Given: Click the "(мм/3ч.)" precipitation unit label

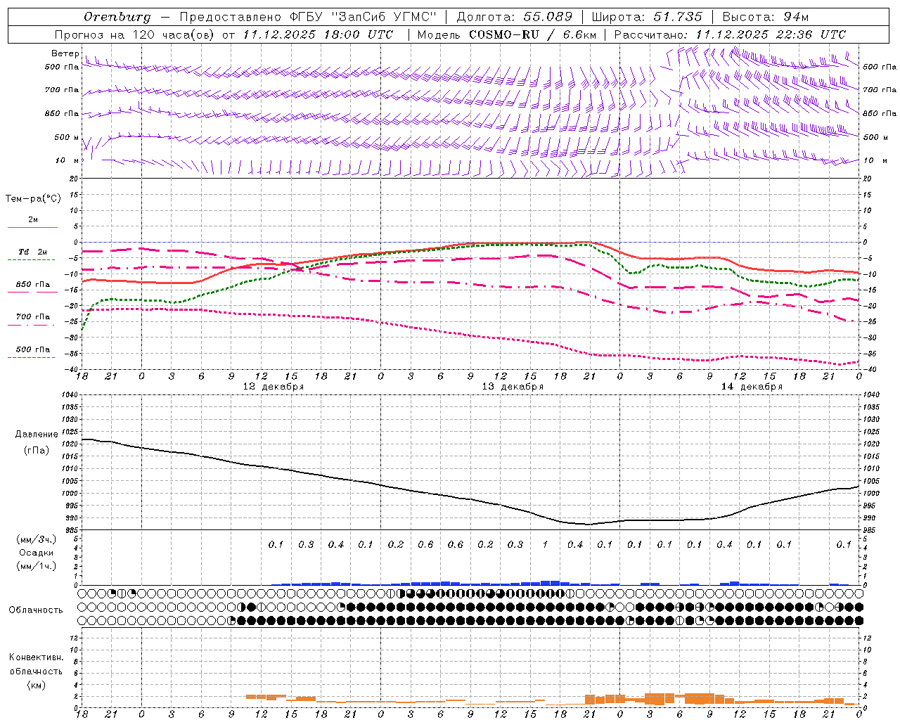Looking at the screenshot, I should click(37, 540).
